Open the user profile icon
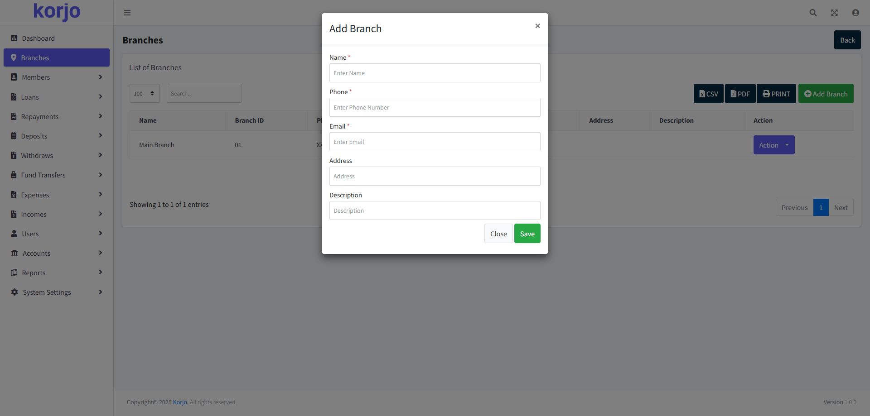 [x=855, y=13]
